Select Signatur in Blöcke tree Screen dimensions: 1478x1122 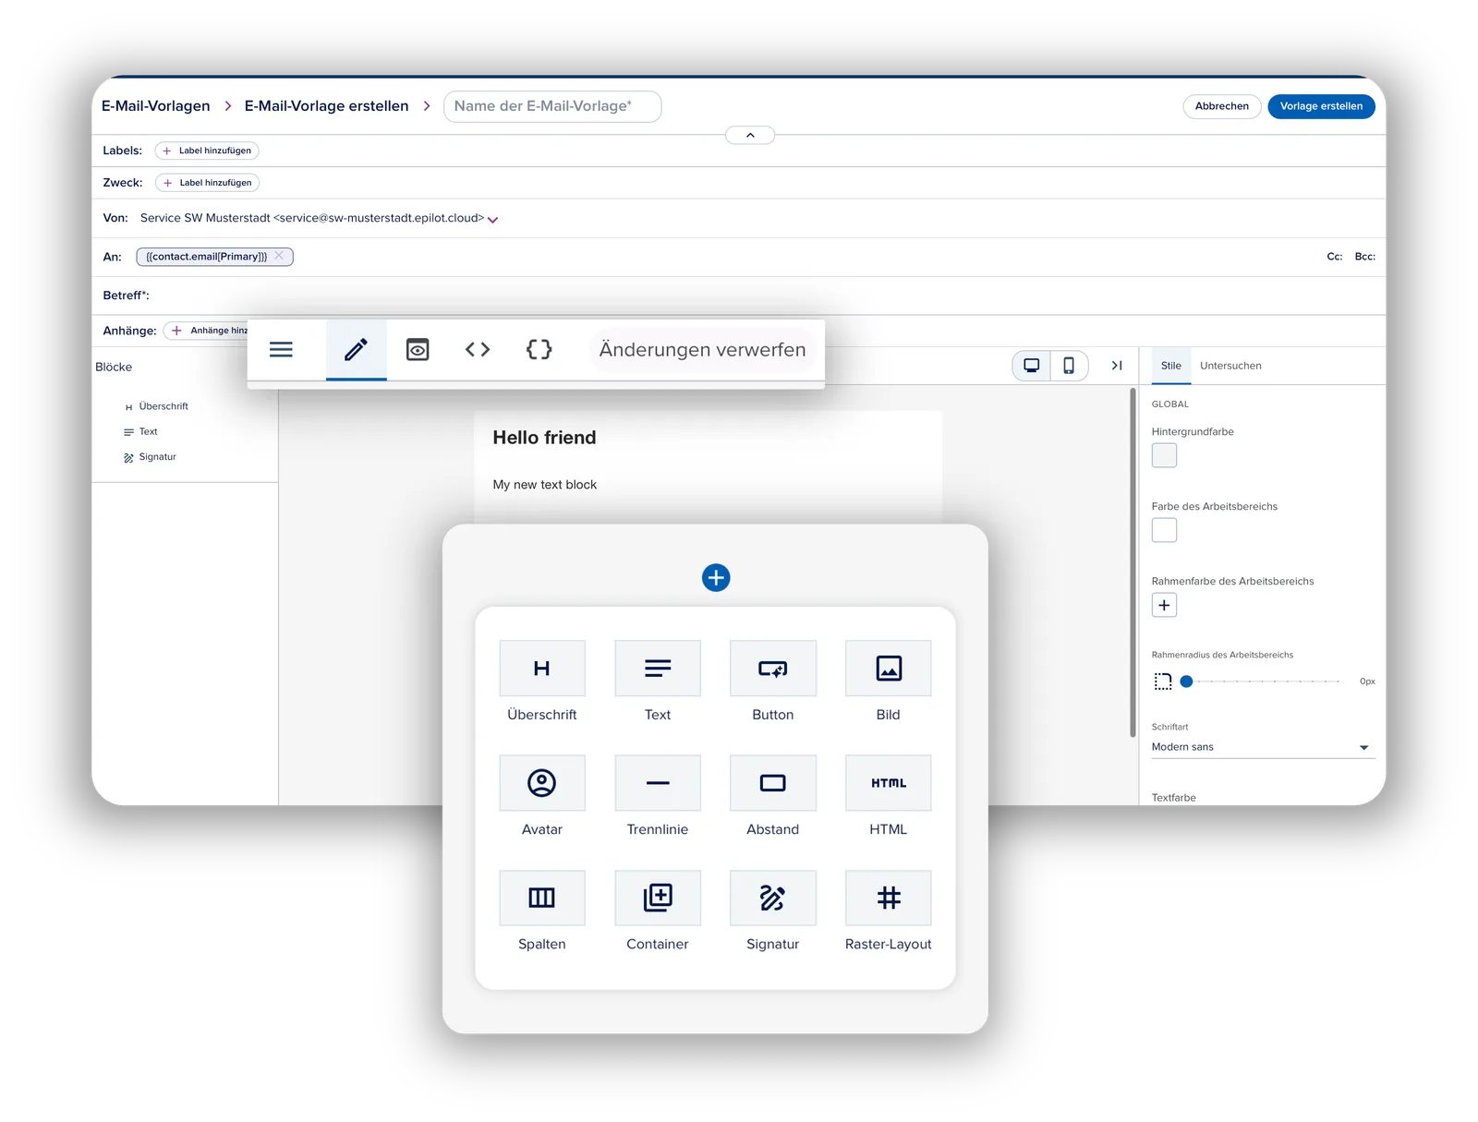click(150, 457)
